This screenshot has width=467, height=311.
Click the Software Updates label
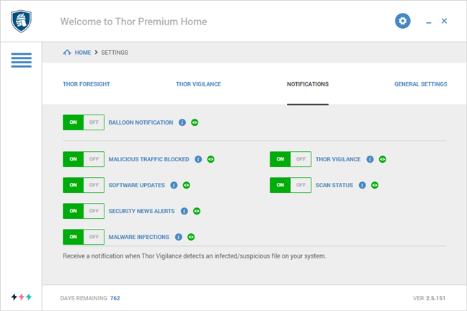(136, 185)
